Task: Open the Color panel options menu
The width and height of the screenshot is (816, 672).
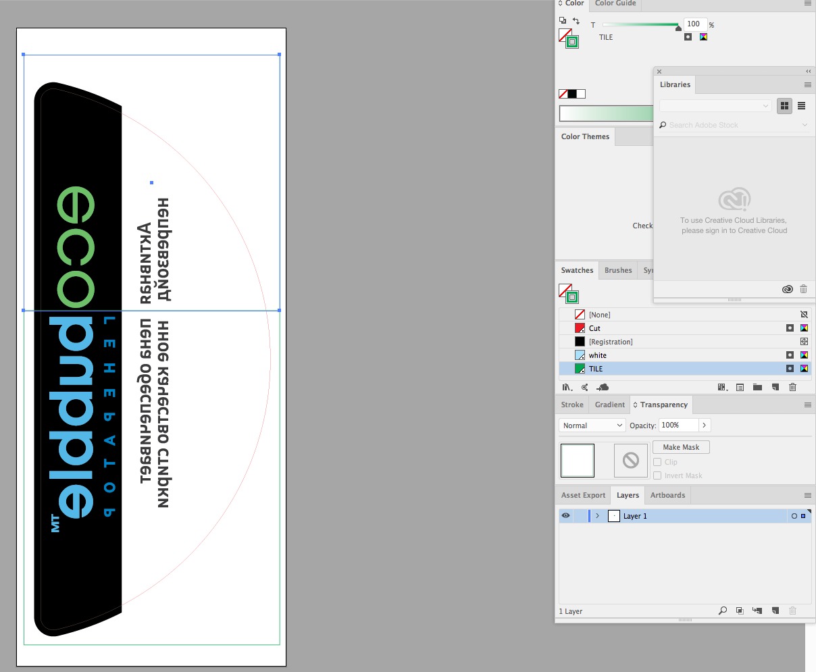Action: [x=807, y=3]
